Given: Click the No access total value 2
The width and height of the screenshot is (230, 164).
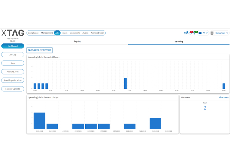Looking at the screenshot, I should pyautogui.click(x=205, y=108).
